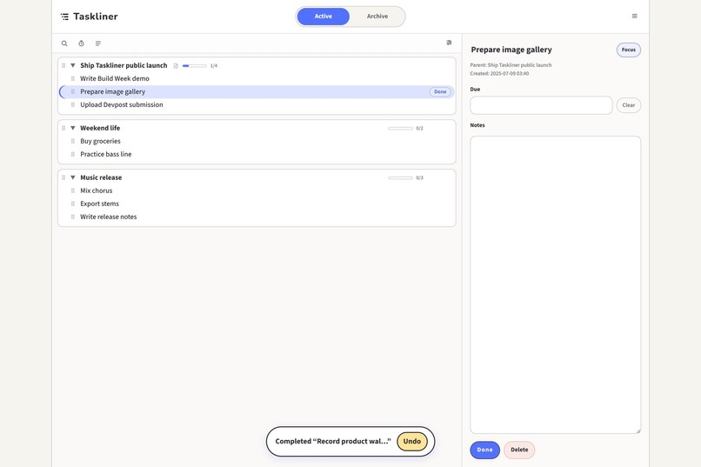The width and height of the screenshot is (701, 467).
Task: Click the drag handle for Write release notes
Action: pyautogui.click(x=73, y=217)
